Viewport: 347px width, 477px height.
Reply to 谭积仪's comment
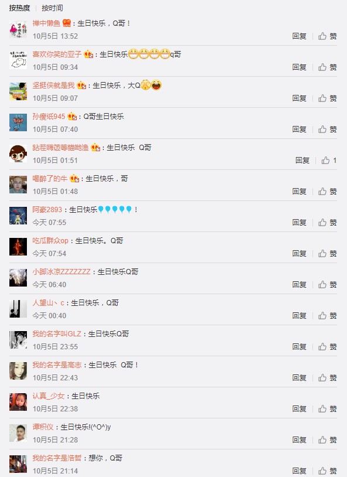pyautogui.click(x=299, y=440)
